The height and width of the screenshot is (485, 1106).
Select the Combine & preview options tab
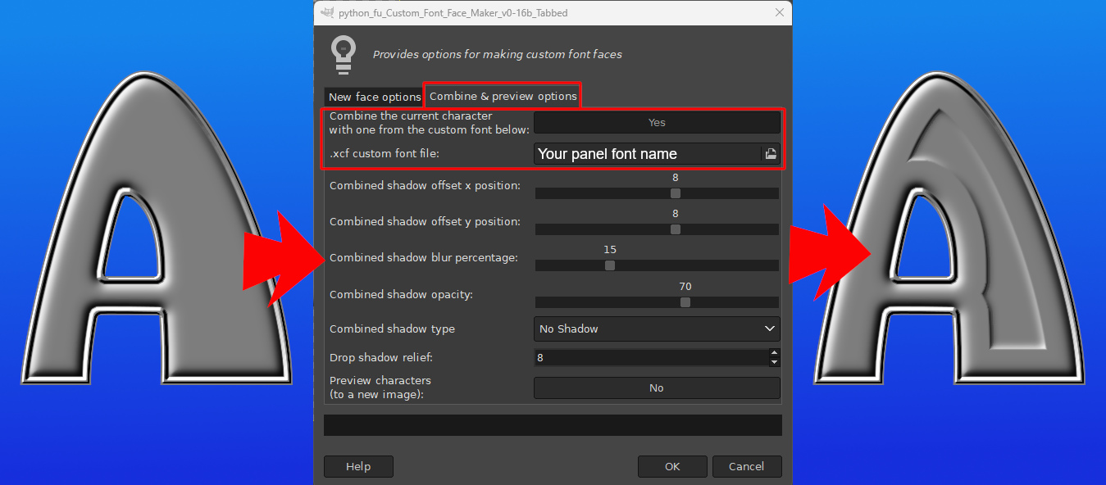point(503,96)
